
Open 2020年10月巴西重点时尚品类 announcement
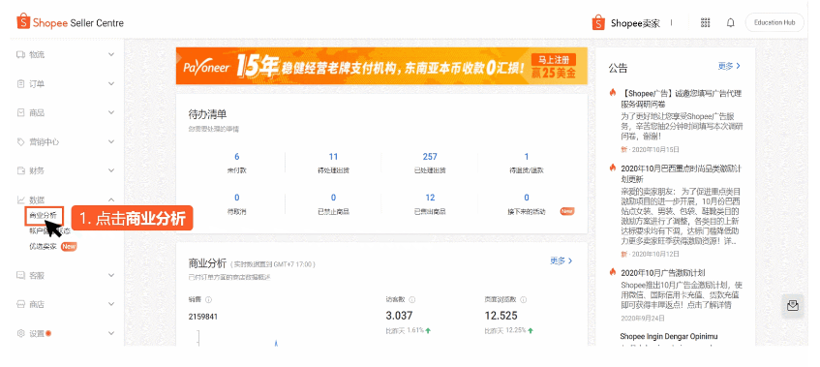coord(682,173)
